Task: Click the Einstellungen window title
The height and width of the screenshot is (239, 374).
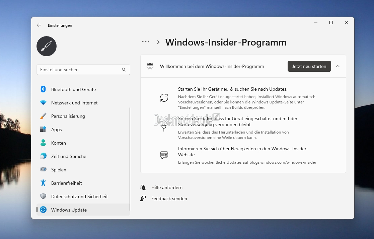Action: (x=60, y=25)
